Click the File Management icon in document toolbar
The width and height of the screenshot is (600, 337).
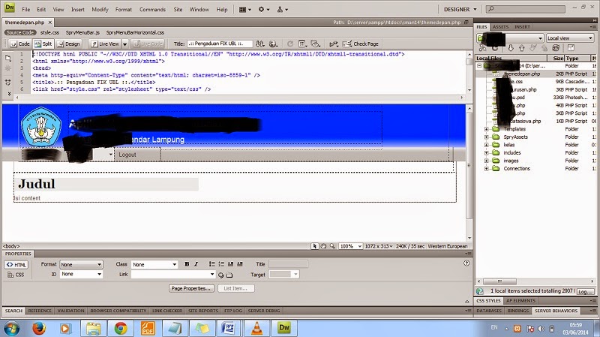click(x=259, y=44)
